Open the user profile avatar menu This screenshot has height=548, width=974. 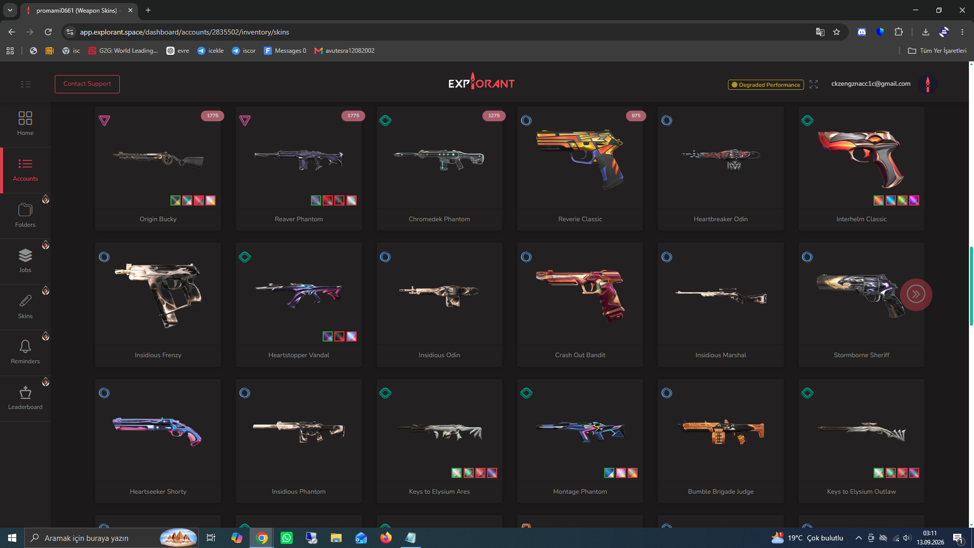(928, 84)
